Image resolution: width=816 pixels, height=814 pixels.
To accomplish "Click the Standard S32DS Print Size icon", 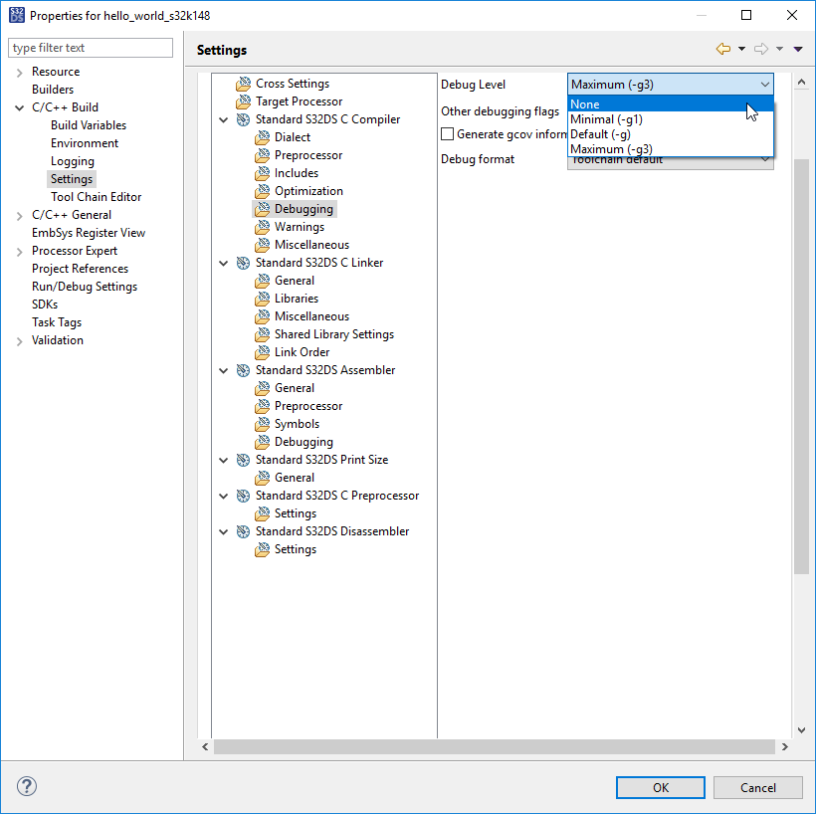I will tap(243, 460).
